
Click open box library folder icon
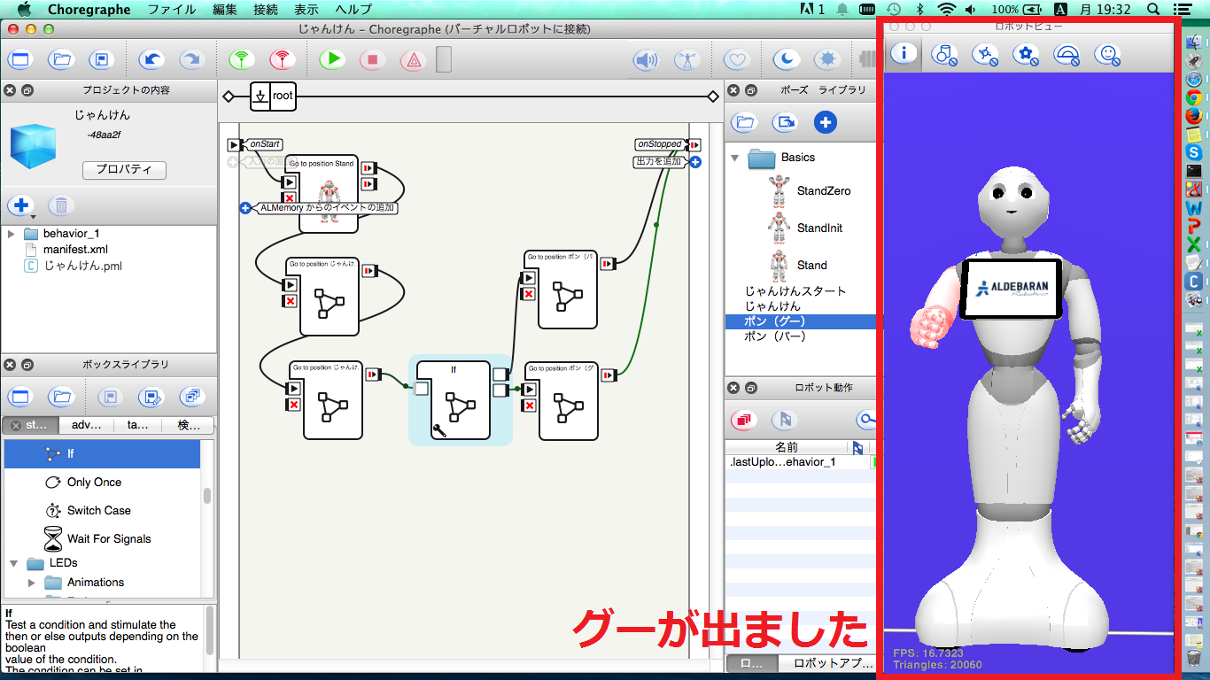(x=61, y=397)
